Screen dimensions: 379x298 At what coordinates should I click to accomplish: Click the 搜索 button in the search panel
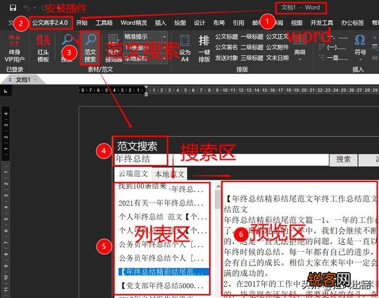coord(343,160)
